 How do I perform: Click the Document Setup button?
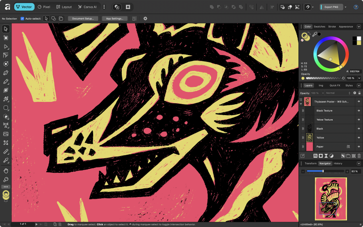tap(83, 18)
